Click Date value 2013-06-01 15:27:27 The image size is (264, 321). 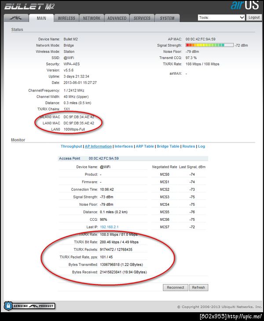[x=80, y=83]
